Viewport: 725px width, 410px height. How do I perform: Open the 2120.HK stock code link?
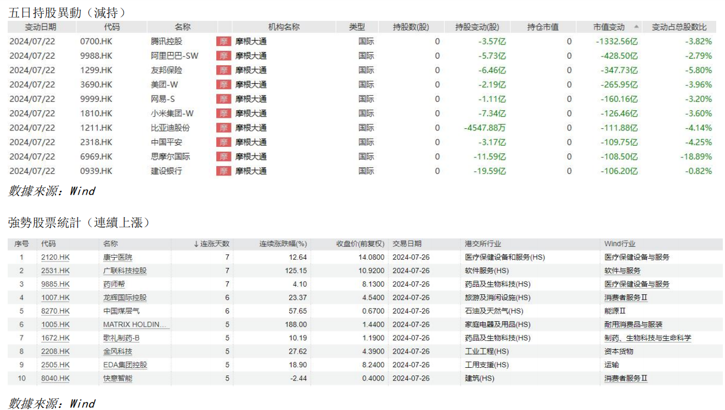[55, 257]
